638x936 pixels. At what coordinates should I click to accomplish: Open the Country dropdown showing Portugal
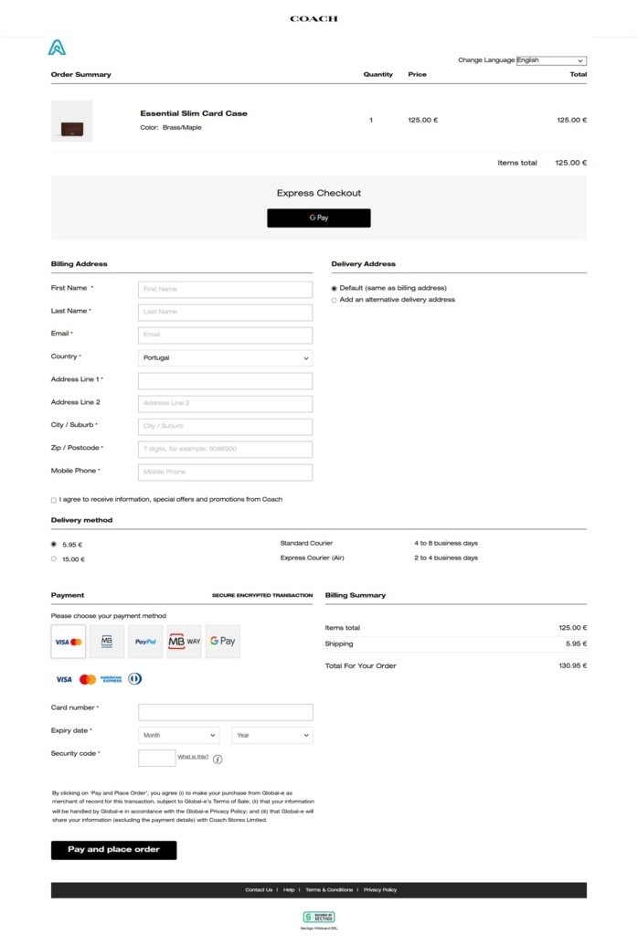[x=225, y=357]
